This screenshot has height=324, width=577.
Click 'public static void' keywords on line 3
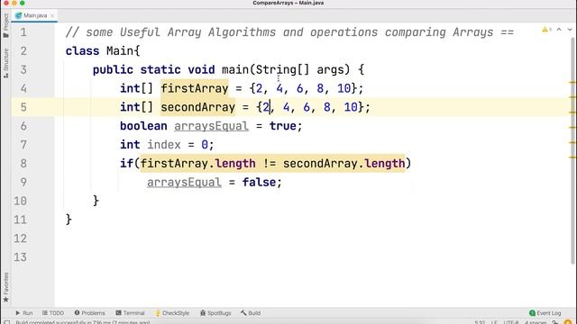[154, 70]
